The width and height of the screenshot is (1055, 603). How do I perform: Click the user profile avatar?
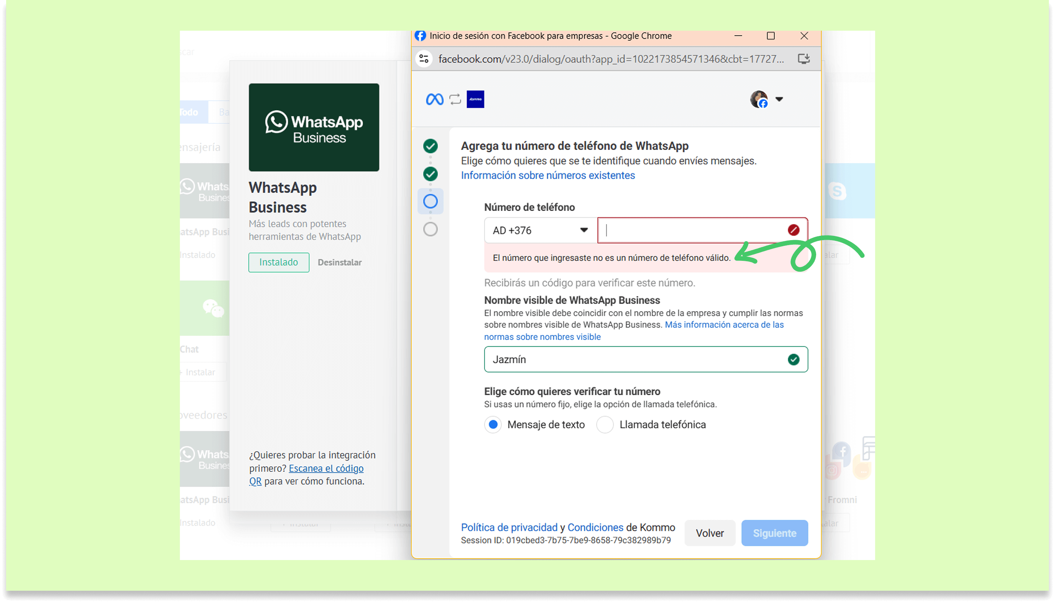[759, 99]
